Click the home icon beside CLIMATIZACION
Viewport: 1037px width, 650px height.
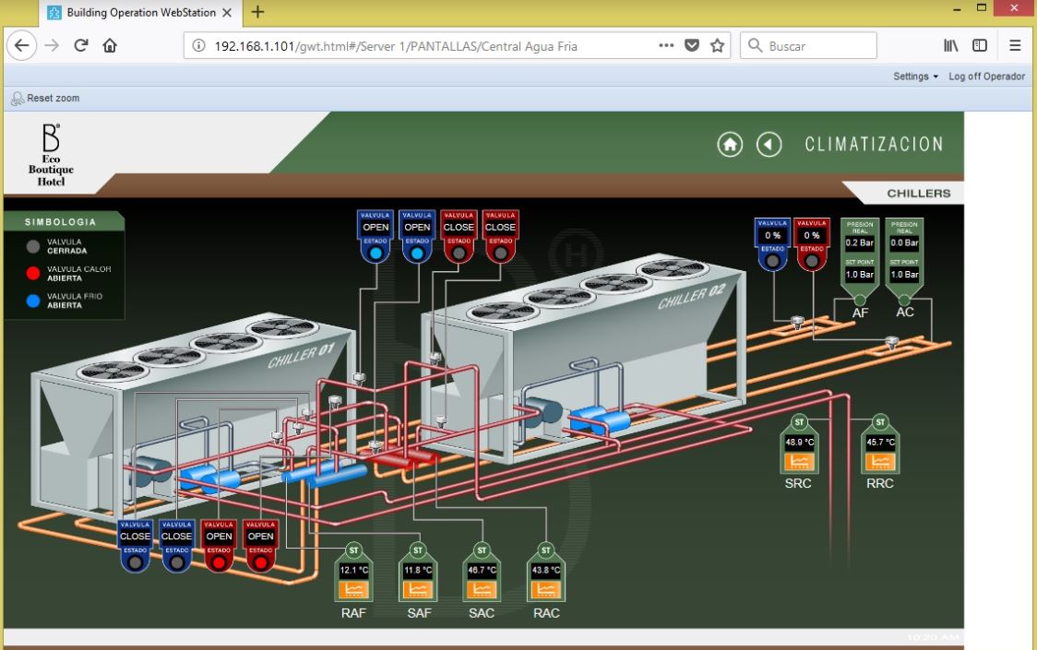coord(731,145)
